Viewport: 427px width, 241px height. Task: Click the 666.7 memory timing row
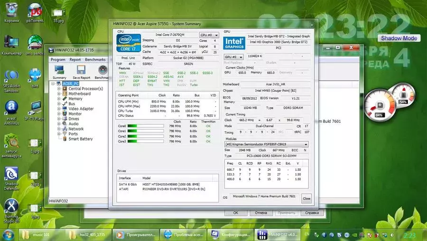click(266, 169)
